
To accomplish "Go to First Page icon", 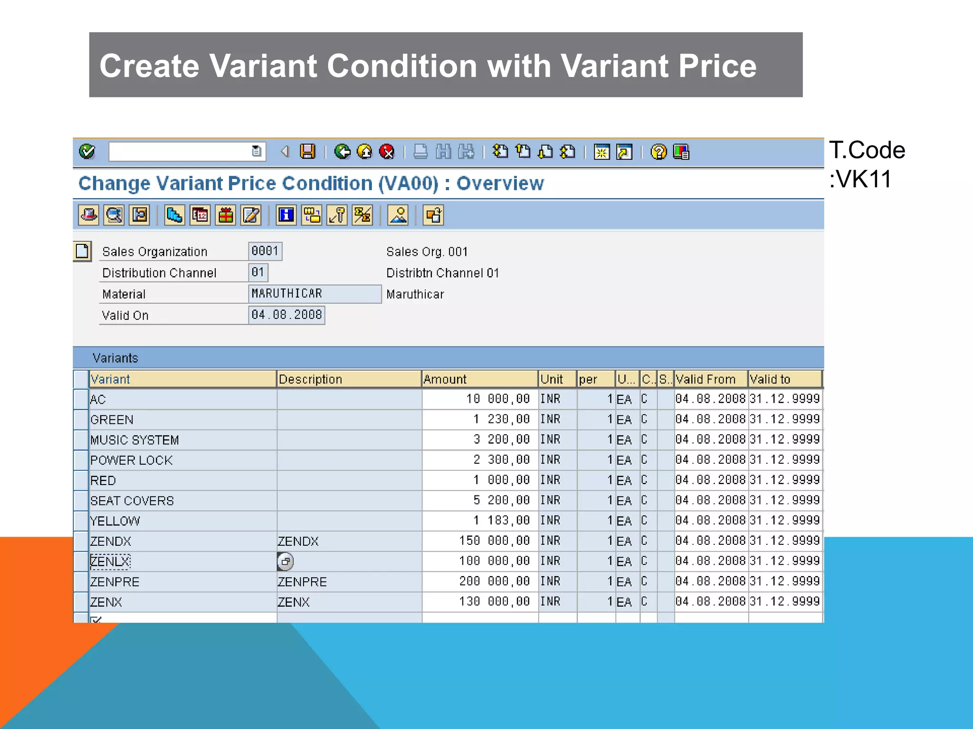I will pos(500,152).
